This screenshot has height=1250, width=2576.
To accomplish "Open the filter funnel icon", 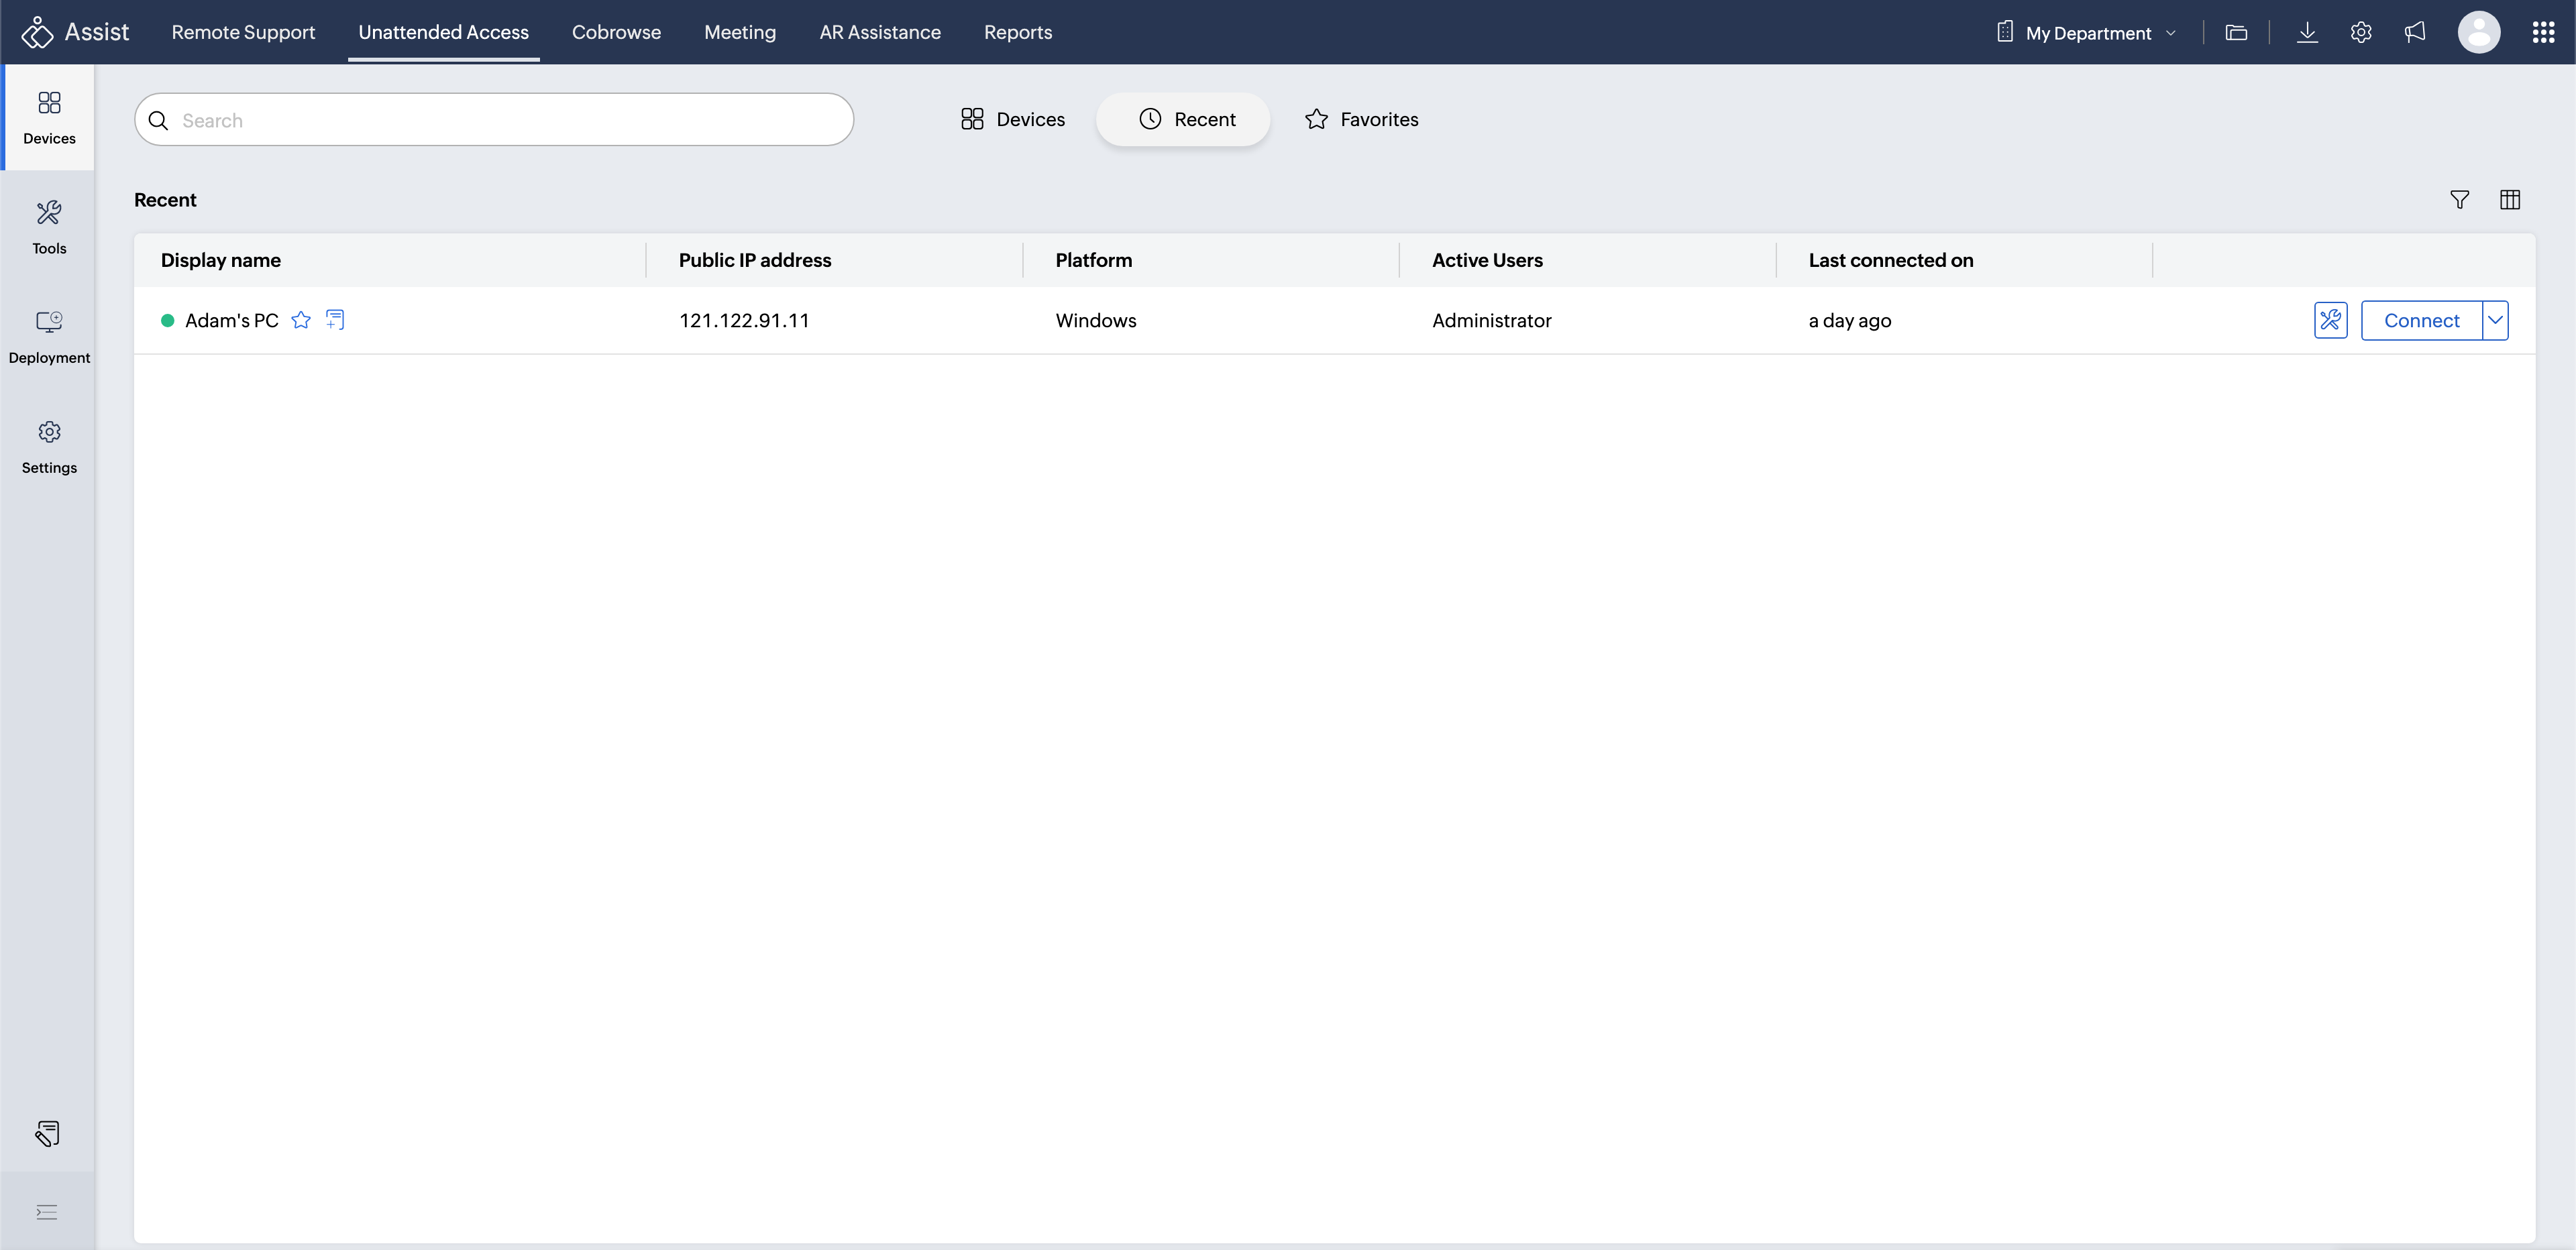I will pyautogui.click(x=2459, y=200).
